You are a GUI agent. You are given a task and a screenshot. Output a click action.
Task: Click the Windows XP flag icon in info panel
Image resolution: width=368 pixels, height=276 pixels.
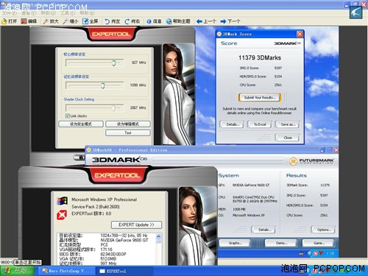[x=62, y=201]
